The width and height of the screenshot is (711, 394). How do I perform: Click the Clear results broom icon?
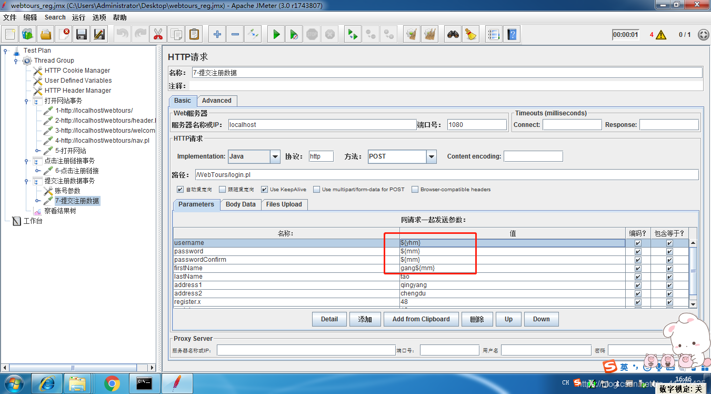point(412,35)
